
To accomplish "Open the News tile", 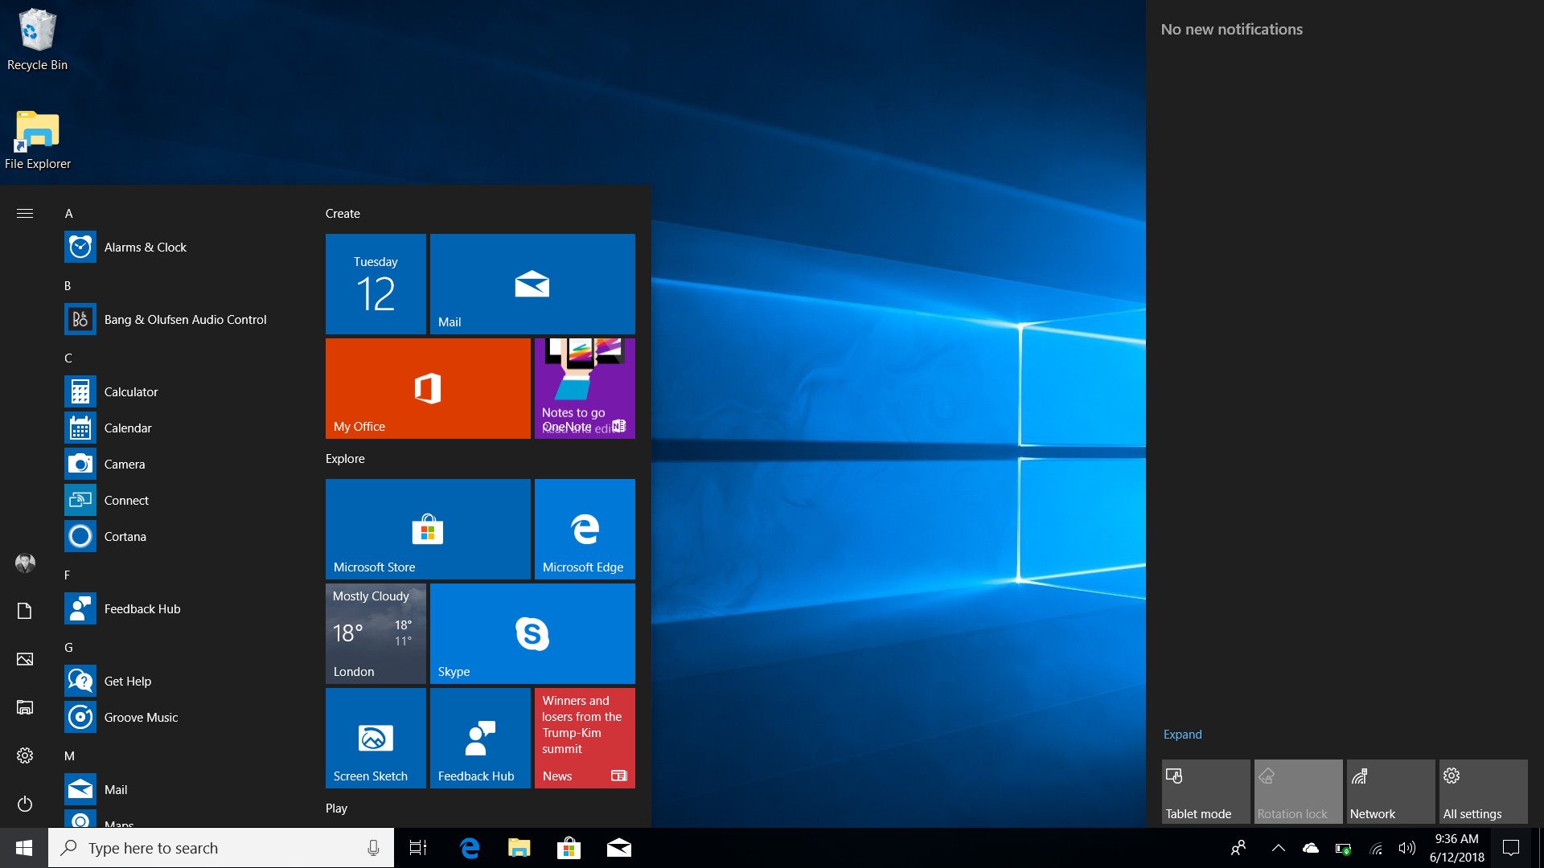I will coord(585,738).
